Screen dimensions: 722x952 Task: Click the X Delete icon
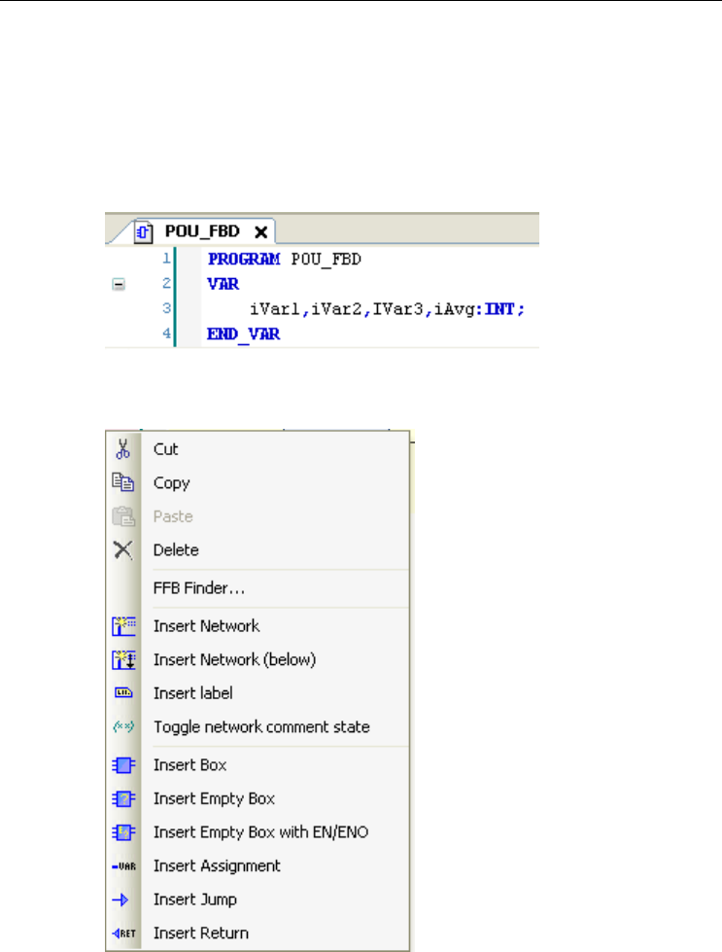[x=123, y=550]
